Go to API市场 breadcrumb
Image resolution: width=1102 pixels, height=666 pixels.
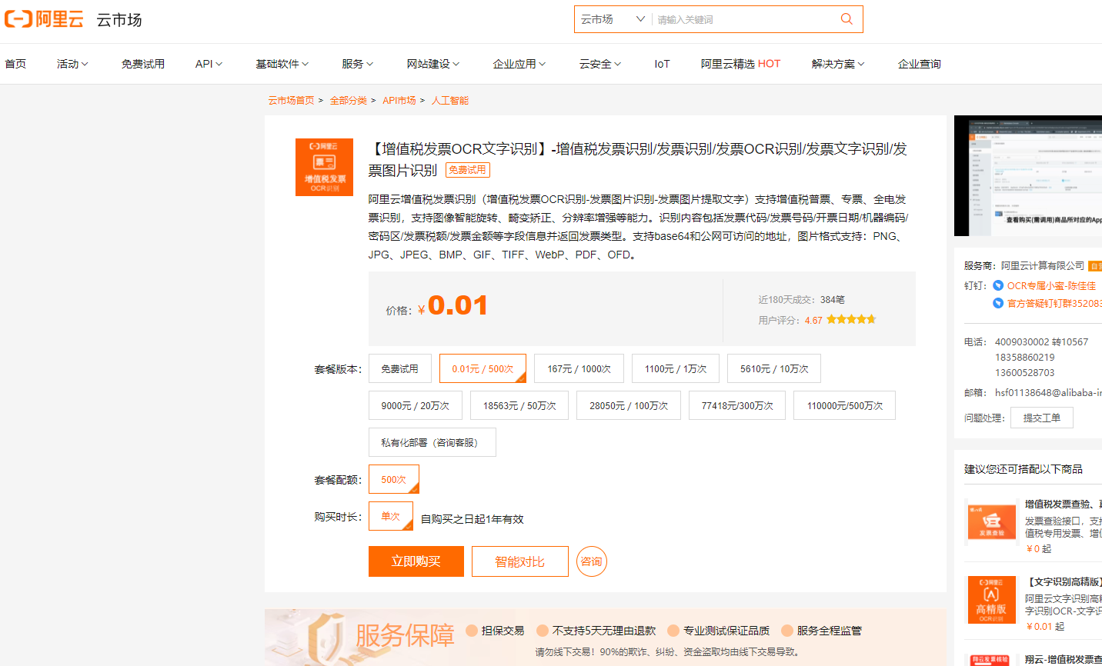399,101
